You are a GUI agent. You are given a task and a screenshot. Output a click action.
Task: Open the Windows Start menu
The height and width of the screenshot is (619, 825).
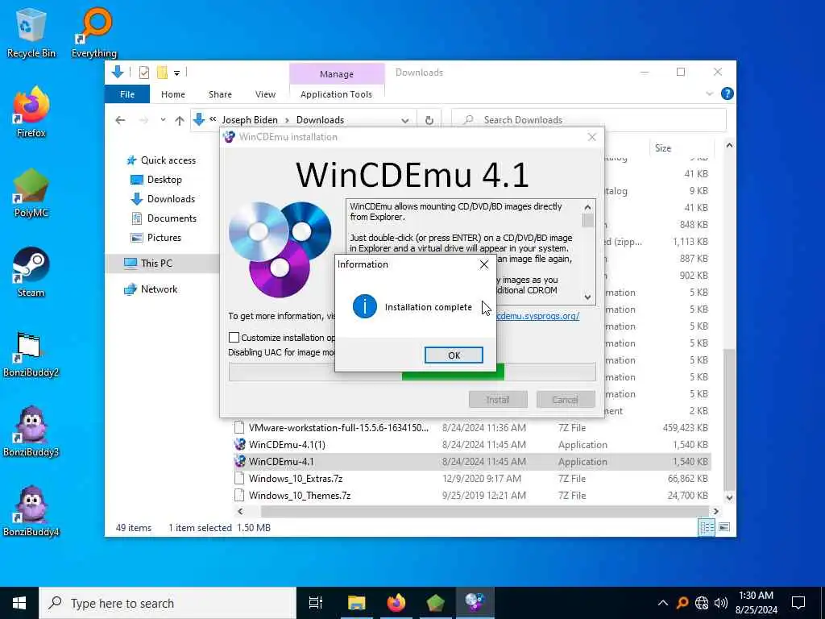[x=19, y=603]
